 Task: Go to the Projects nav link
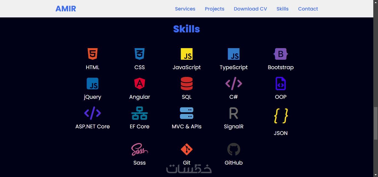pyautogui.click(x=214, y=9)
